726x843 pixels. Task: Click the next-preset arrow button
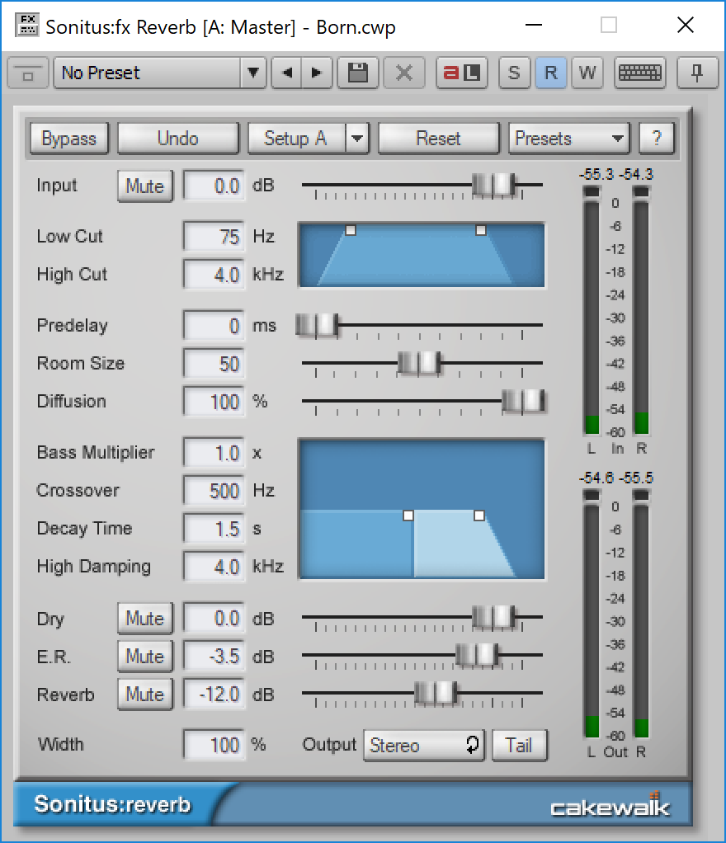[x=318, y=73]
